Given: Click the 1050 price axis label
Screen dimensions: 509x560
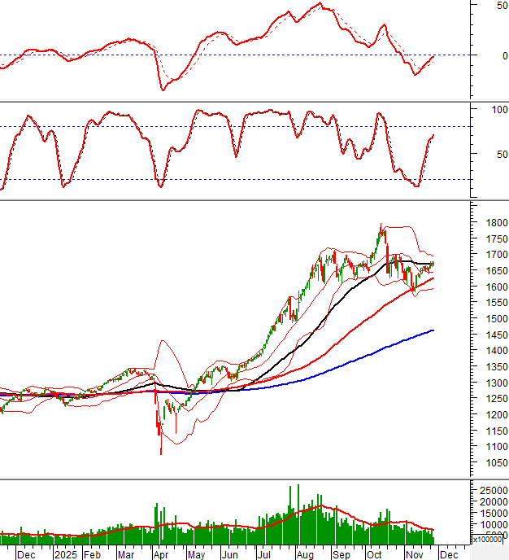Looking at the screenshot, I should click(489, 462).
